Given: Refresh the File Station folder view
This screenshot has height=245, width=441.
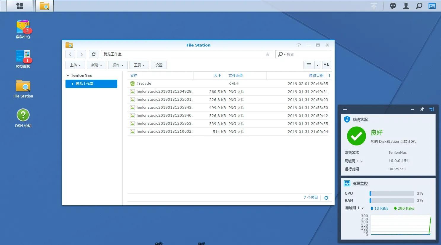Looking at the screenshot, I should coord(94,54).
